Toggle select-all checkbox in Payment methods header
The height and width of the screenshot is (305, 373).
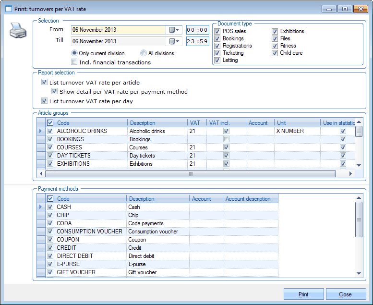[50, 199]
